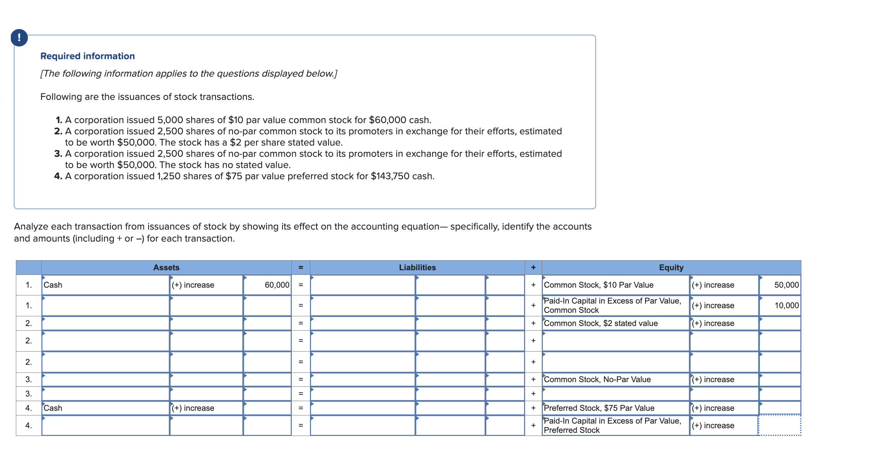Click the assets amount cell next to Cash in row 4
Viewport: 873px width, 453px height.
[x=267, y=408]
